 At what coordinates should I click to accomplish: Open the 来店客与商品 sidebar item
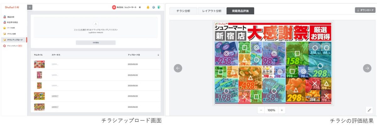tap(13, 23)
